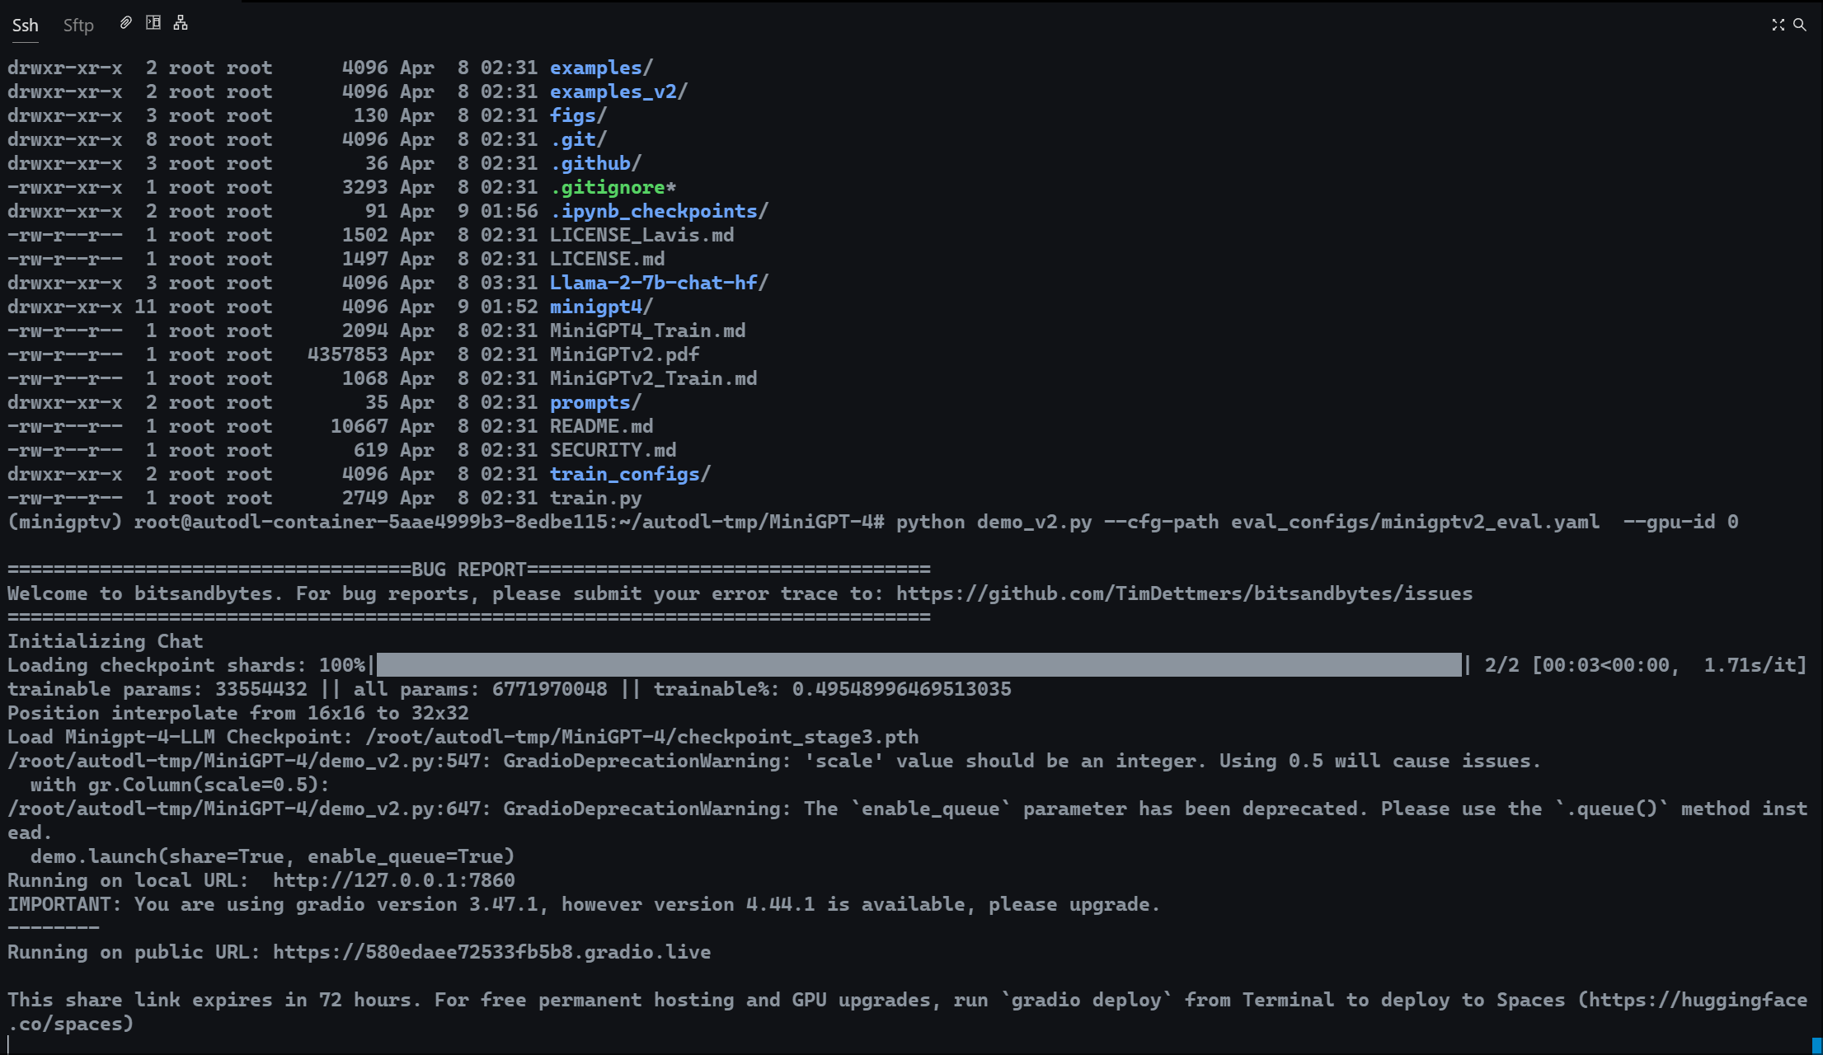Switch to the Sftp tab
Screen dimensions: 1823x1055
point(78,26)
